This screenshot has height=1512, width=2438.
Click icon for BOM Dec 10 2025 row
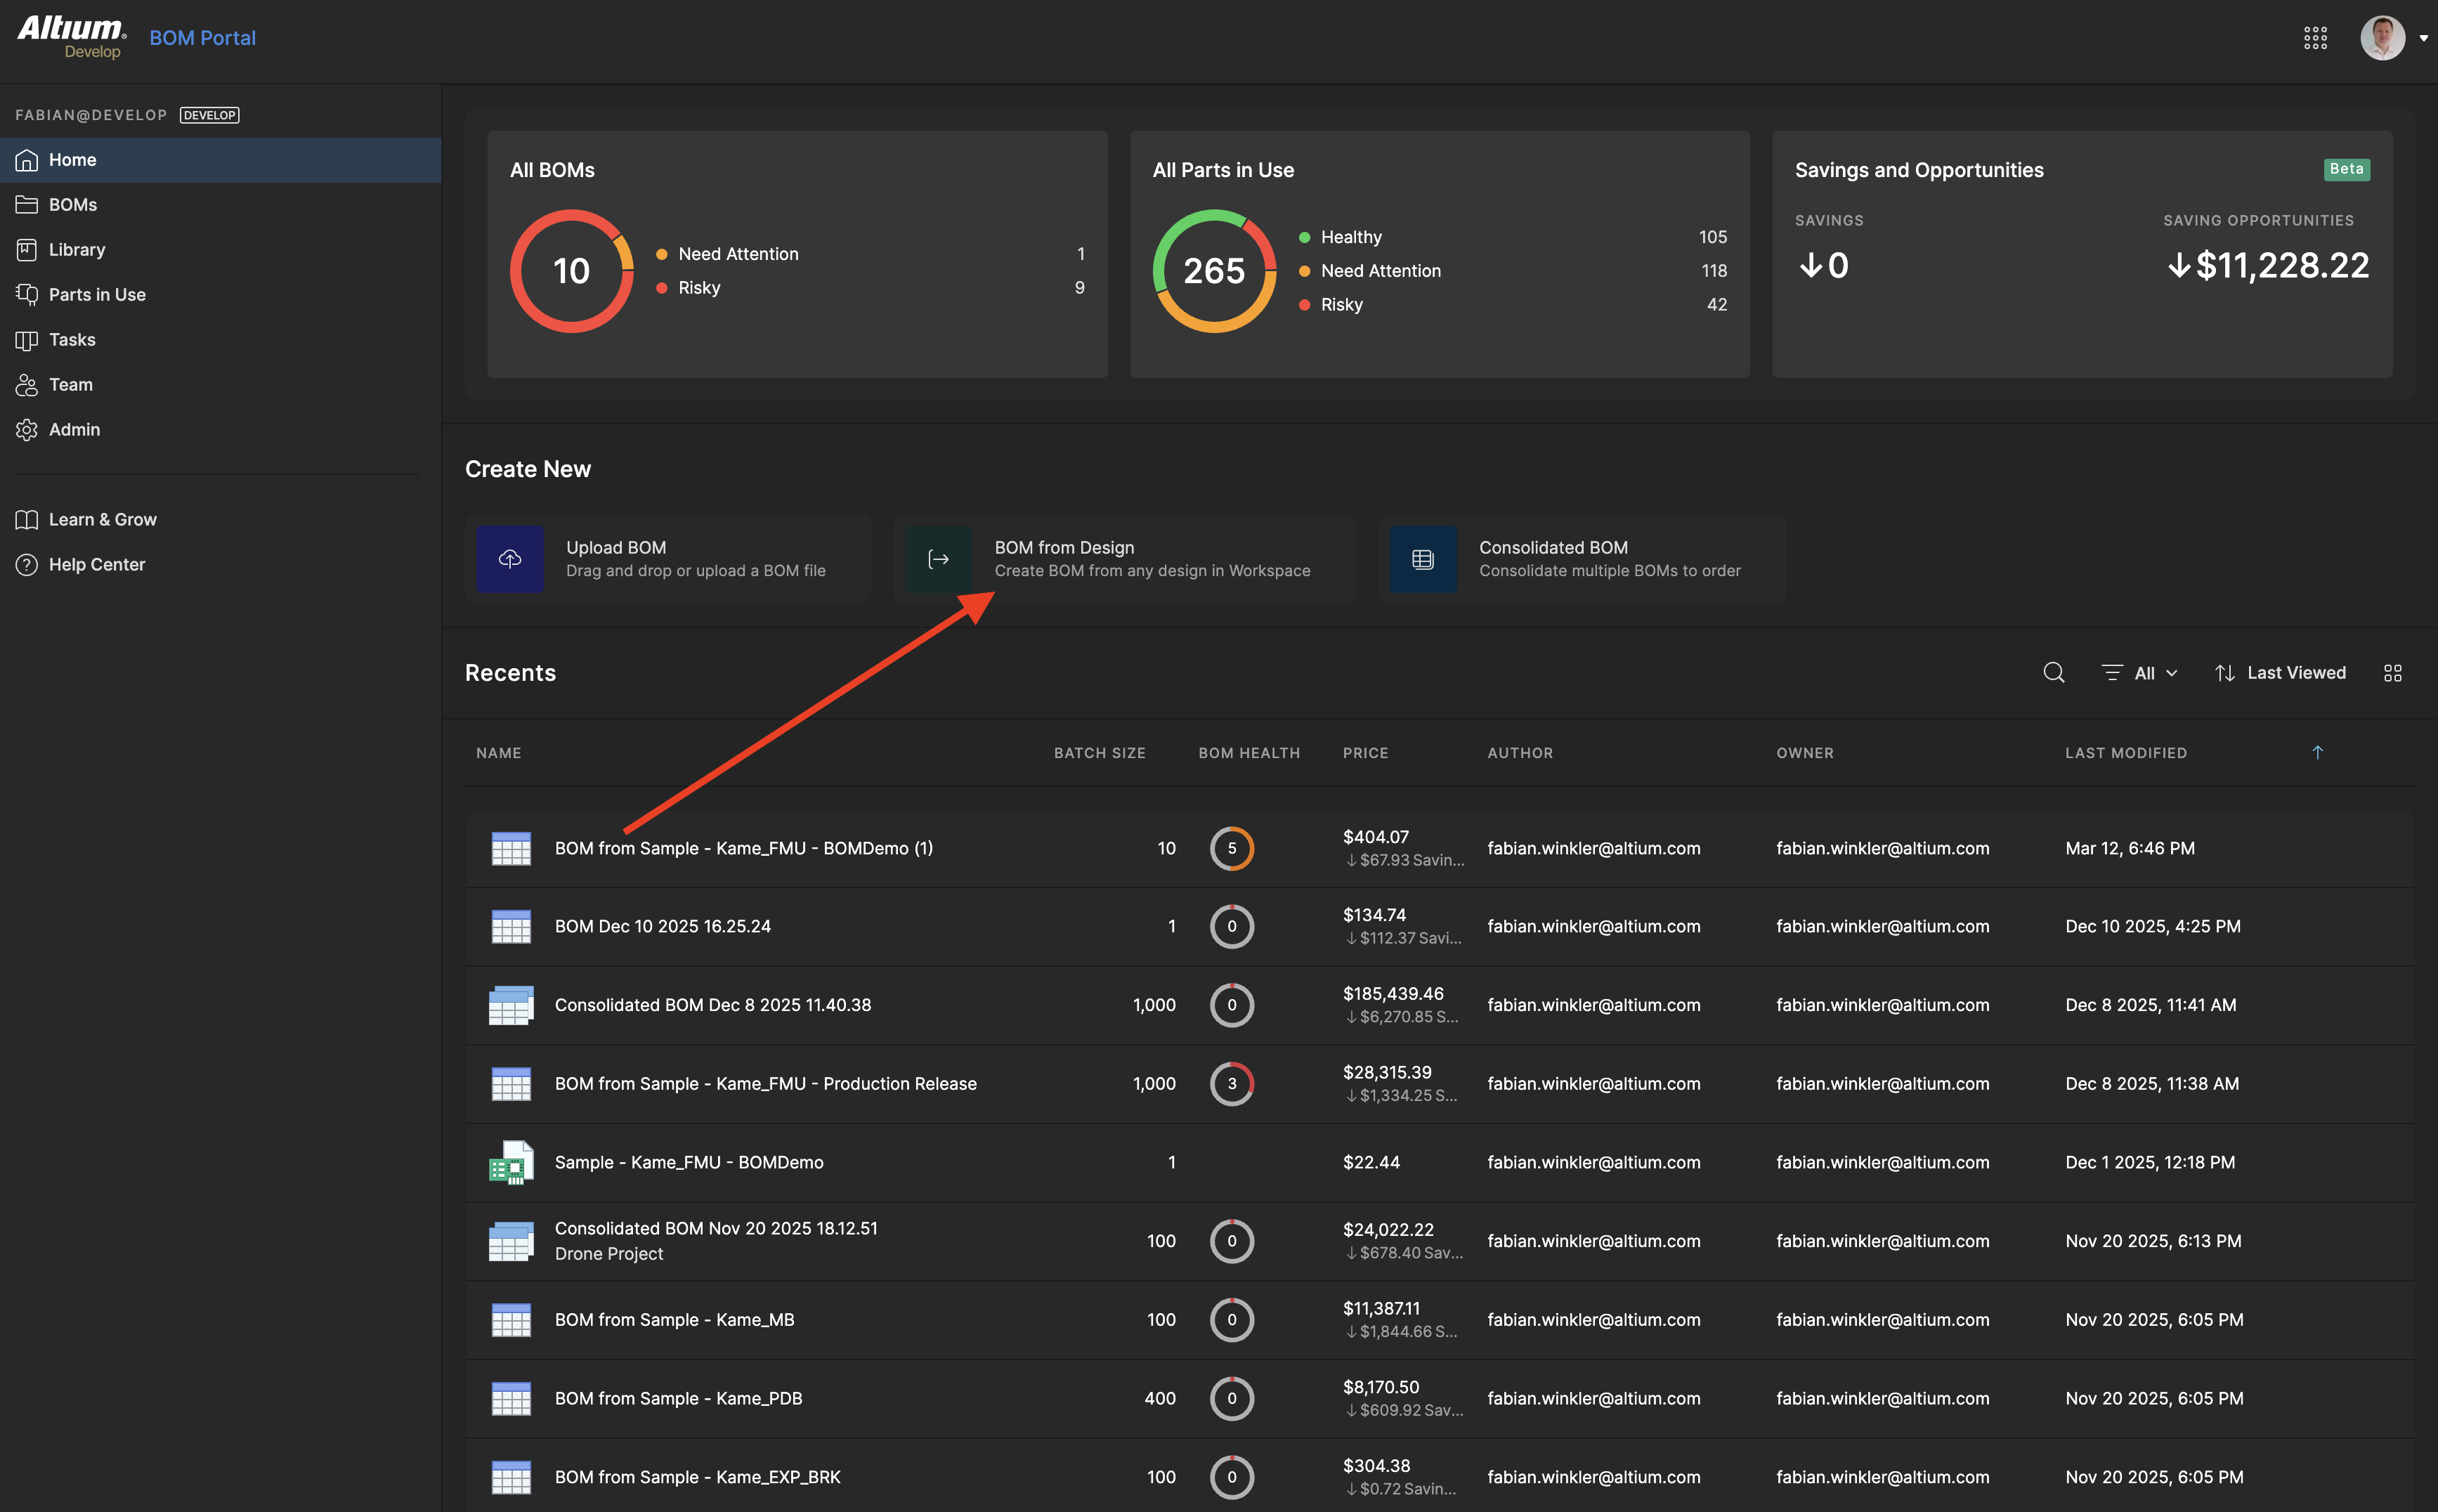coord(511,926)
